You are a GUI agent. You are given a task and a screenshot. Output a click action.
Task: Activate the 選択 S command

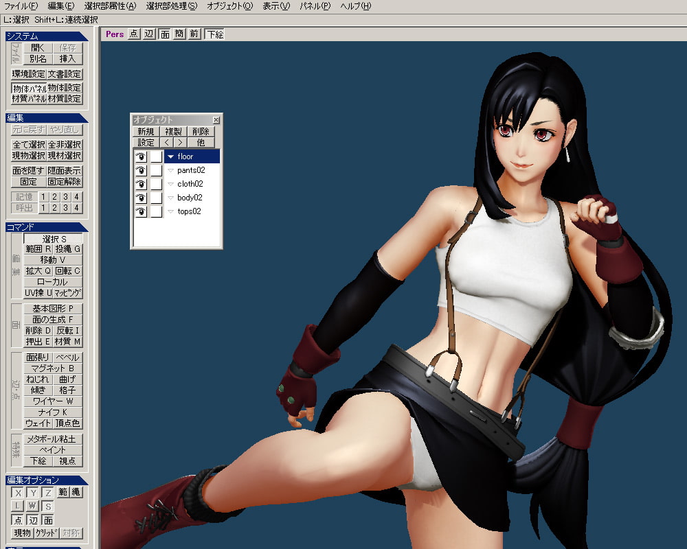[53, 239]
